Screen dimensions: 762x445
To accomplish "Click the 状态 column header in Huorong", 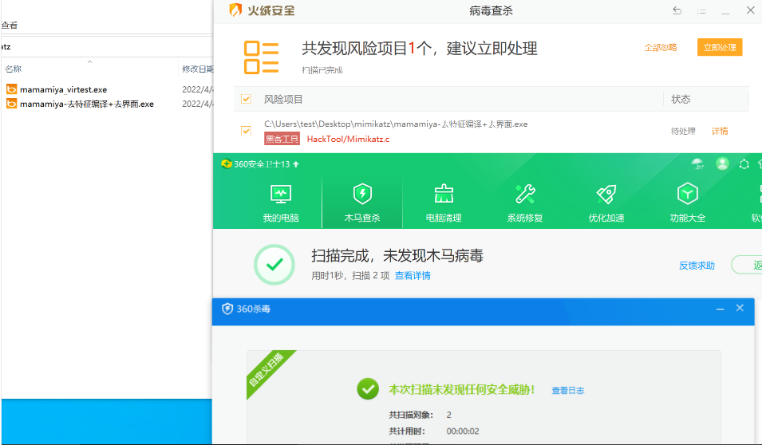I will pyautogui.click(x=681, y=99).
